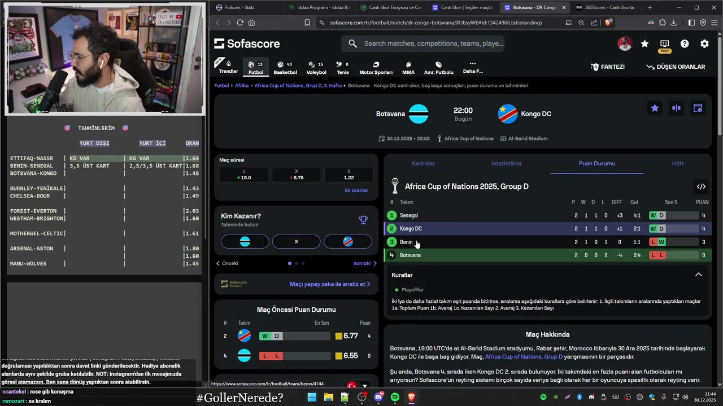Screen dimensions: 723x406
Task: Click Kongo DC flag in match header
Action: point(507,114)
